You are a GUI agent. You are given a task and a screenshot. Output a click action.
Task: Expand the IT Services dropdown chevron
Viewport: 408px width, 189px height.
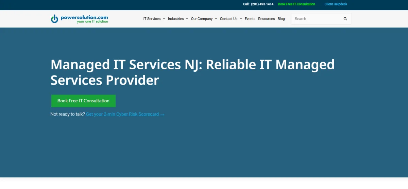(x=164, y=19)
